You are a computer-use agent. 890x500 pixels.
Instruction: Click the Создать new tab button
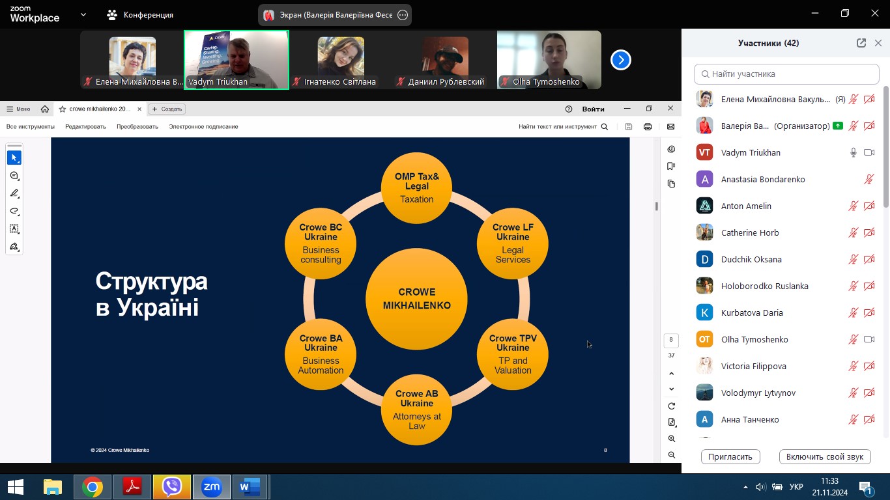coord(167,109)
